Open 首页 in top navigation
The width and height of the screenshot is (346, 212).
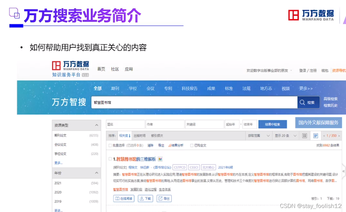point(101,69)
